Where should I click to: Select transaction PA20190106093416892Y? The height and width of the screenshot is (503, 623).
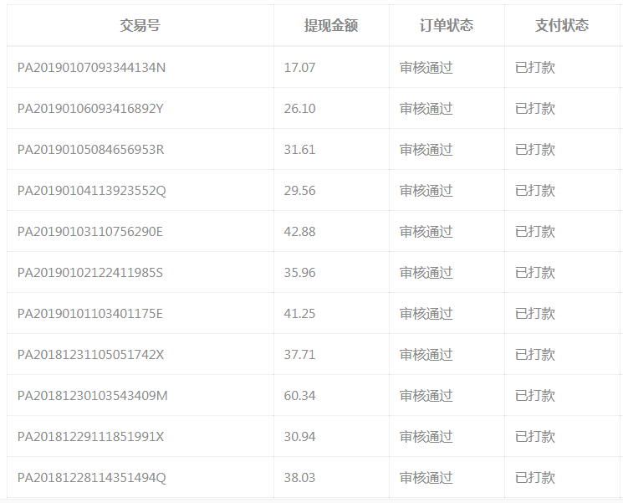click(90, 109)
